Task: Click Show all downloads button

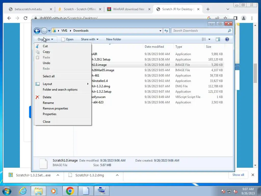Action: [x=238, y=175]
